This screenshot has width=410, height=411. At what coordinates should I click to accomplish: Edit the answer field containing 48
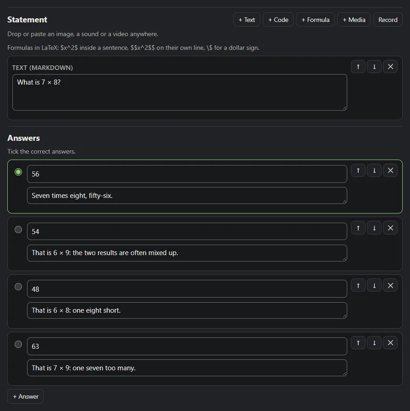pyautogui.click(x=187, y=289)
